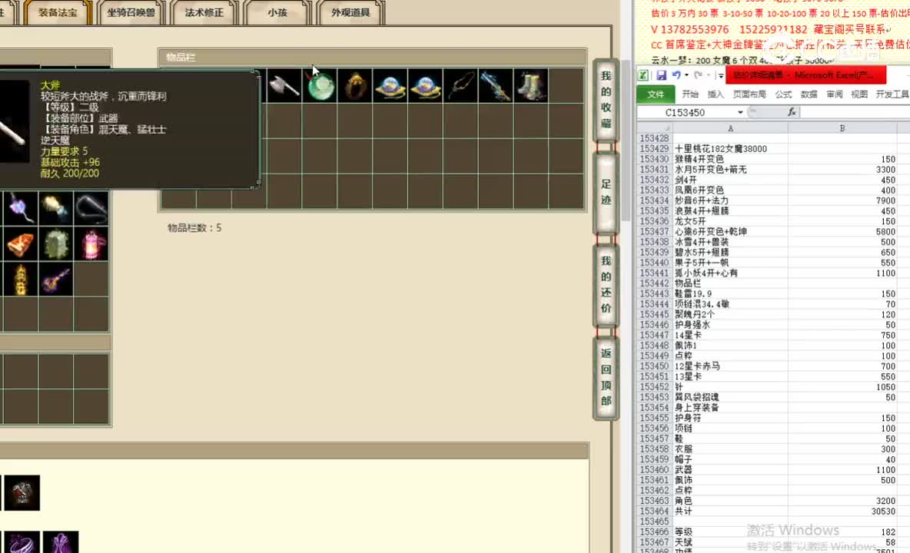Screen dimensions: 910x553
Task: Open the Excel 文件 menu
Action: [656, 94]
